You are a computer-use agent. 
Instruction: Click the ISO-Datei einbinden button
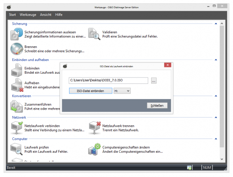(x=91, y=91)
